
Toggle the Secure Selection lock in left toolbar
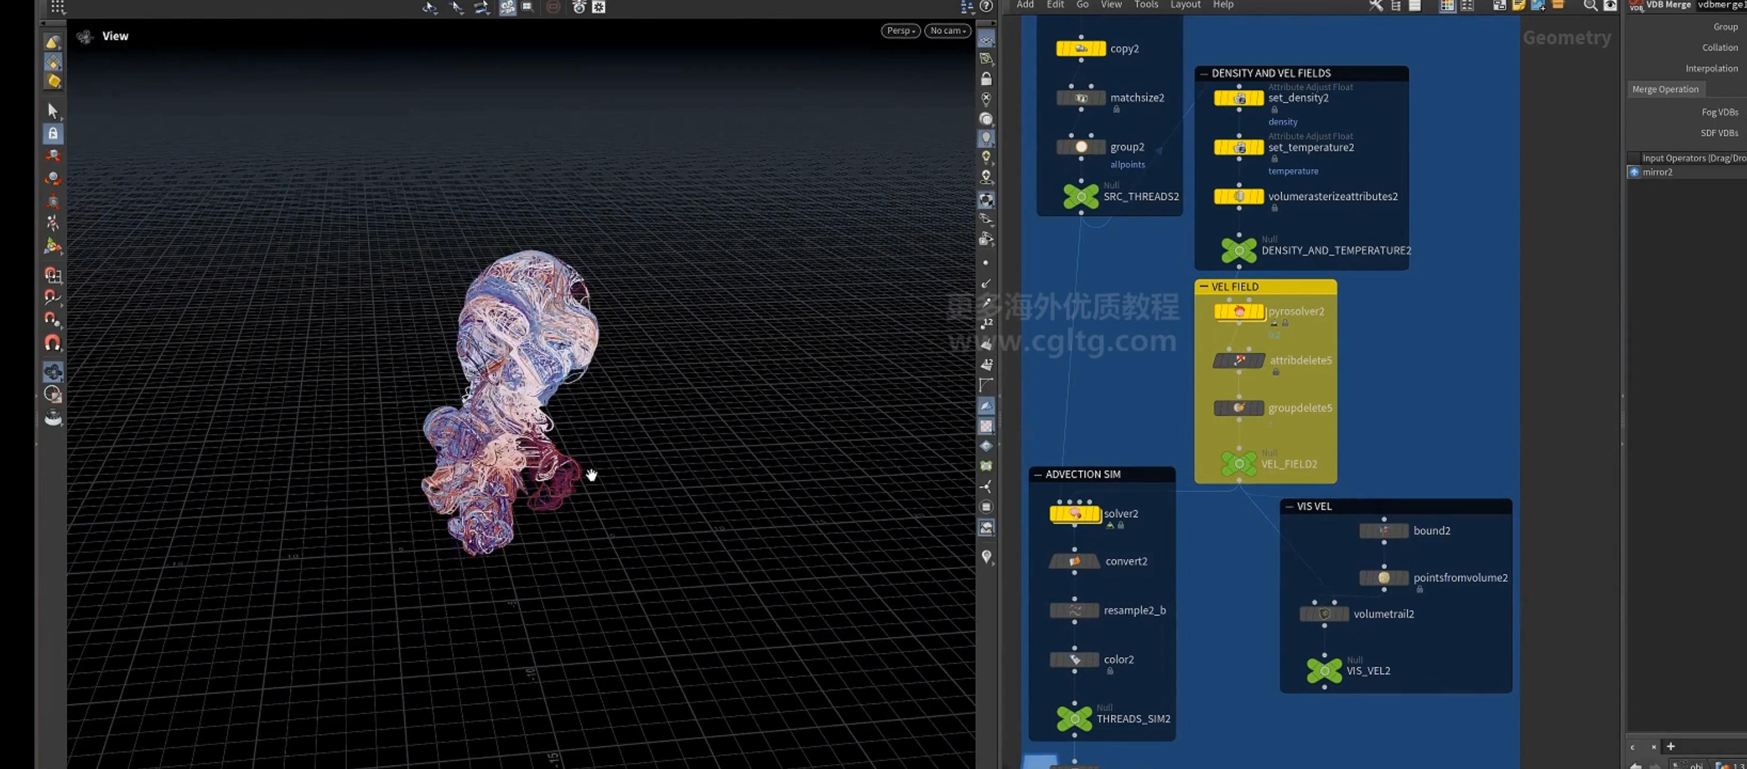click(53, 133)
